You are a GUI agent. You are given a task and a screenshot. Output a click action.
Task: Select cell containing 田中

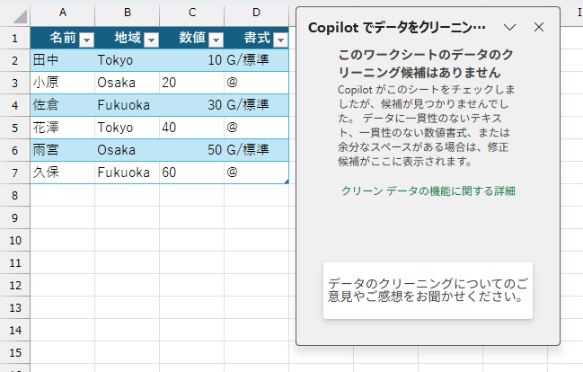pos(63,60)
